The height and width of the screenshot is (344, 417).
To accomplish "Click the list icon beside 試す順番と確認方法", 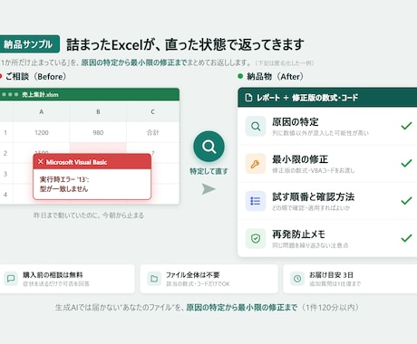I will [x=256, y=201].
